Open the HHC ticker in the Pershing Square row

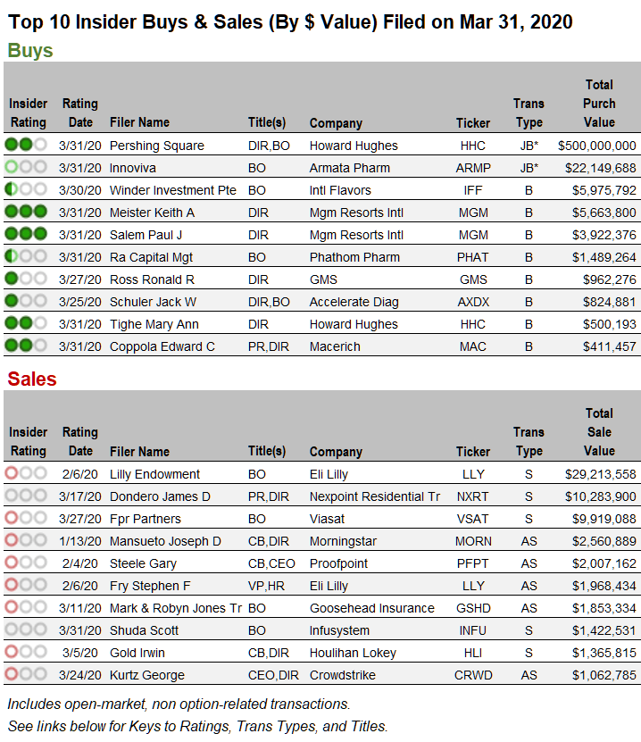click(x=473, y=146)
